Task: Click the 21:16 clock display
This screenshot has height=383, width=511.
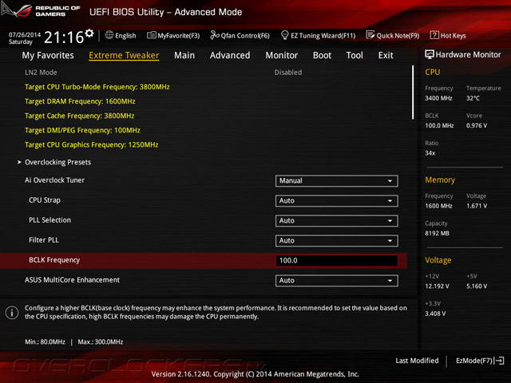Action: point(64,38)
